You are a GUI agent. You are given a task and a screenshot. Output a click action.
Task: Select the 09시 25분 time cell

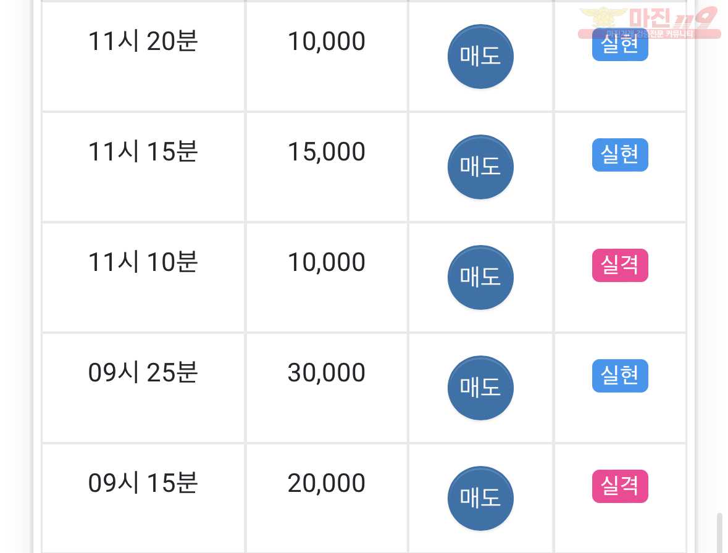[x=143, y=388]
